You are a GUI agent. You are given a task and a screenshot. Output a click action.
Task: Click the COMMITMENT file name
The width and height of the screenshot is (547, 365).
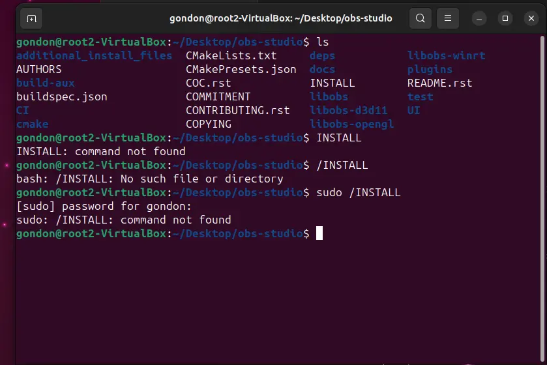(218, 96)
